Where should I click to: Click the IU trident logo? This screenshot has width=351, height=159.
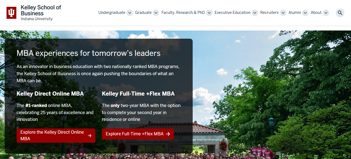11,12
